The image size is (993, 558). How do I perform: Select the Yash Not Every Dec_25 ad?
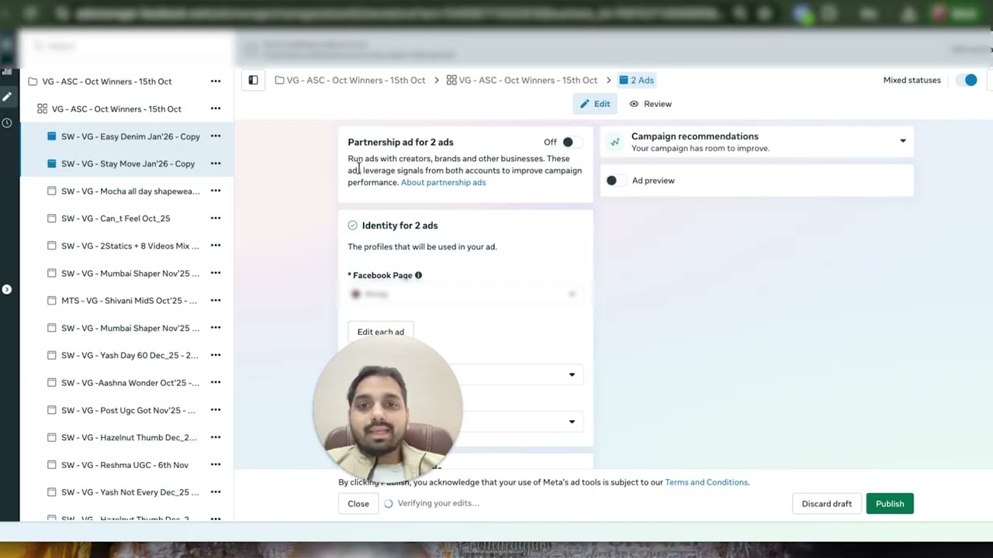(126, 492)
